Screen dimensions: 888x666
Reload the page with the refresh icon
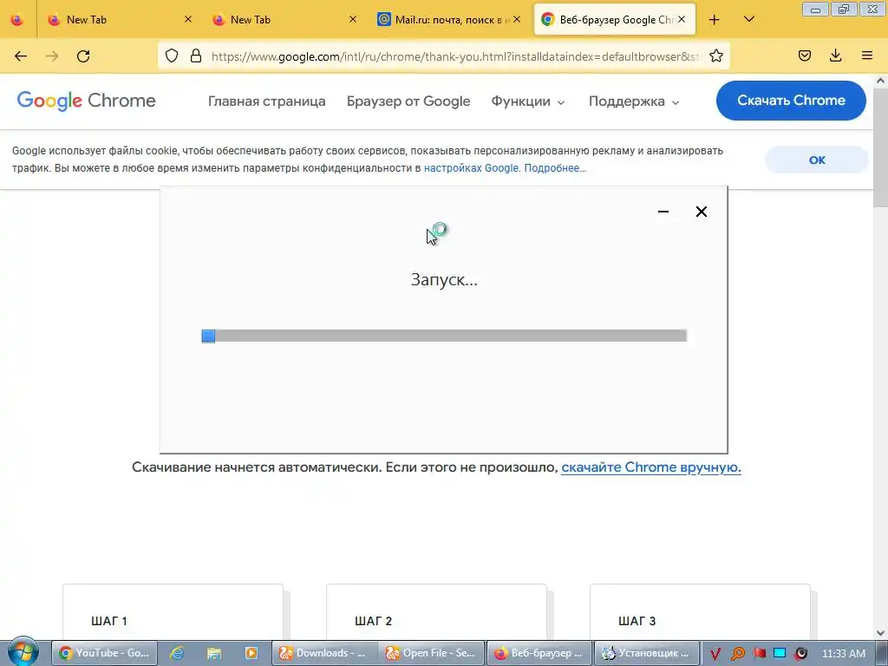tap(83, 56)
